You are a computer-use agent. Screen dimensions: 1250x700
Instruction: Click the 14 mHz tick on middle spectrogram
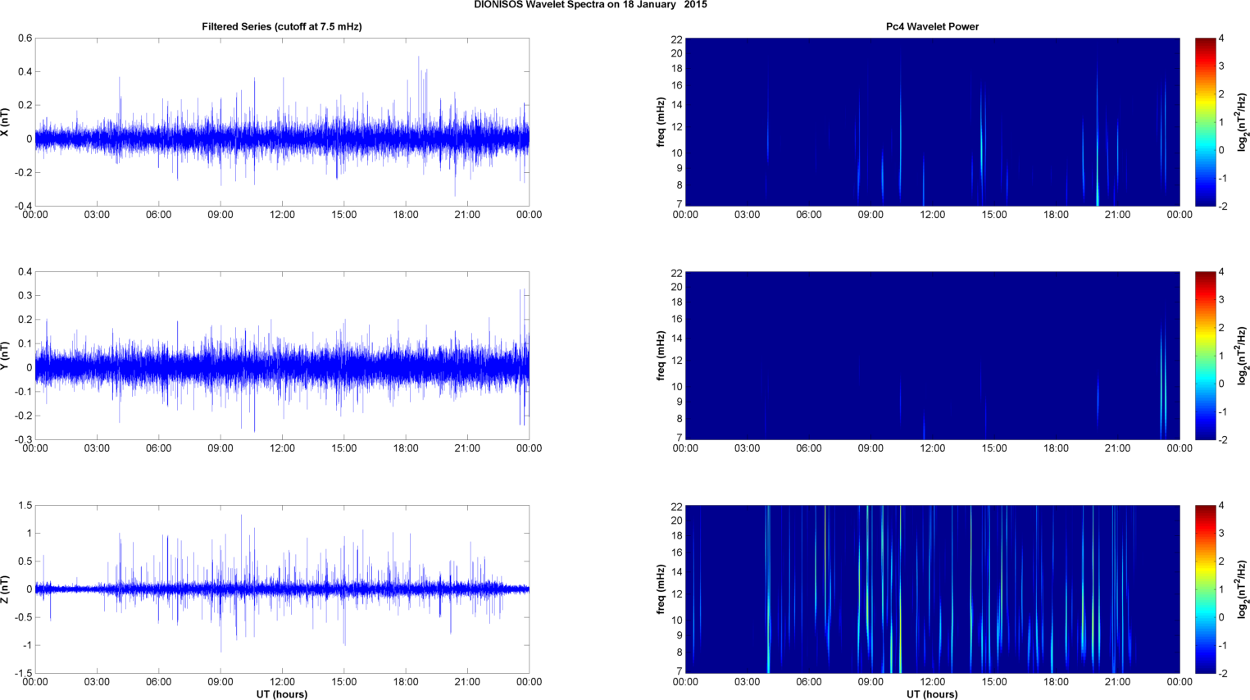coord(676,339)
